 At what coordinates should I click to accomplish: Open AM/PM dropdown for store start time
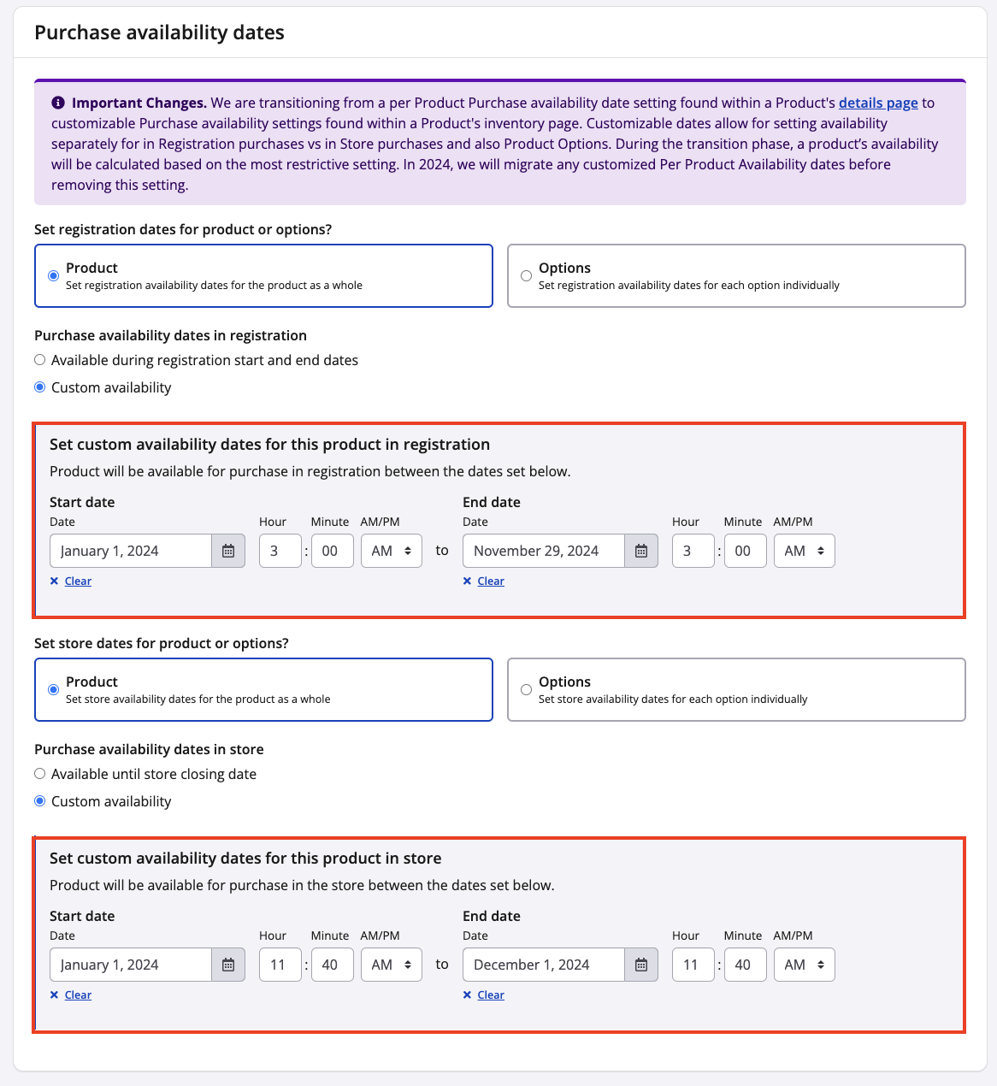click(391, 965)
